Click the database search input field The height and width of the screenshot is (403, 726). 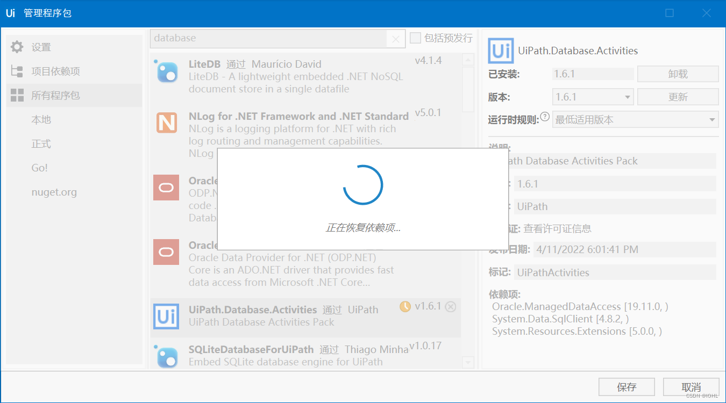tap(268, 38)
